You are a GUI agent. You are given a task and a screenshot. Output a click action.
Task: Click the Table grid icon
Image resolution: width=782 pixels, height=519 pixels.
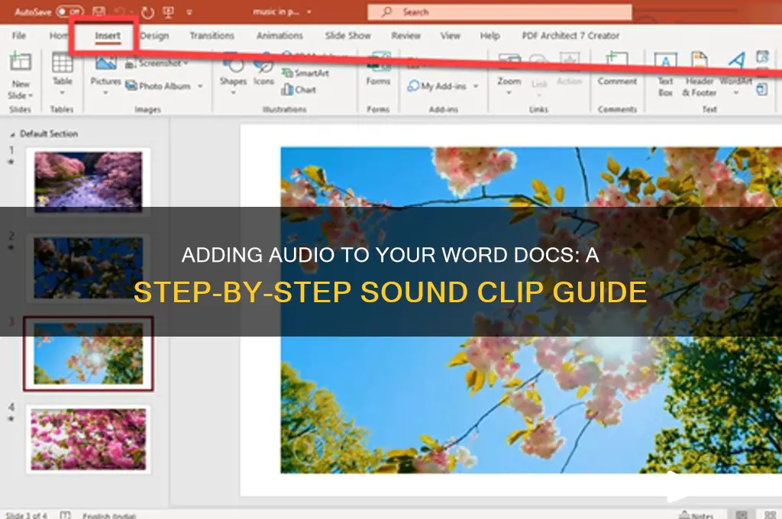(x=63, y=63)
